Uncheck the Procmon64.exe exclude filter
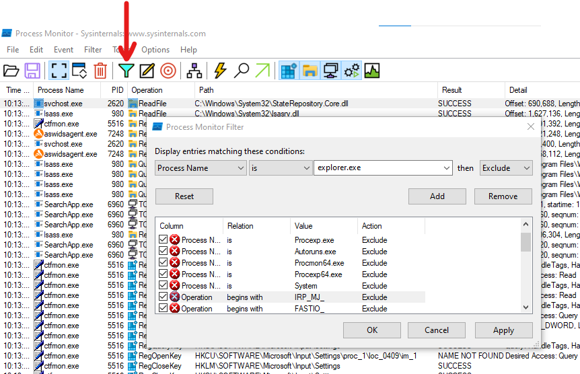This screenshot has height=374, width=580. coord(163,262)
